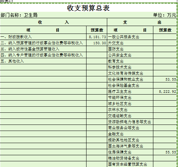Select the 住房保障支出 label cell

click(130, 152)
